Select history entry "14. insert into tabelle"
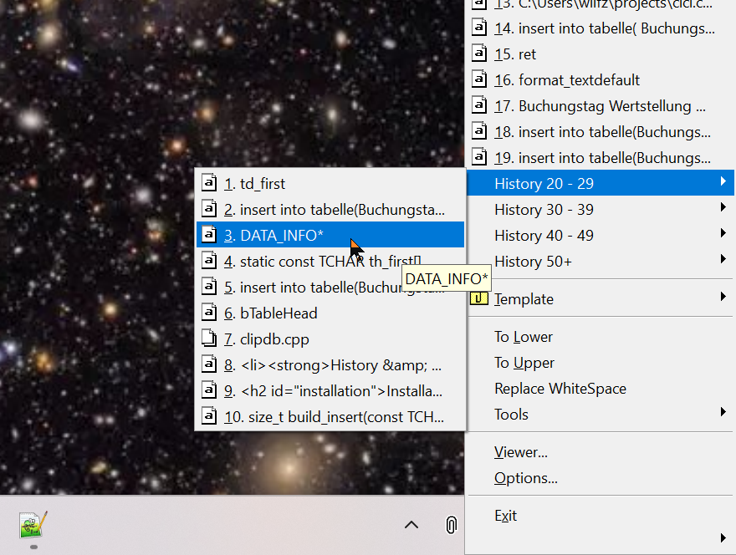The image size is (736, 555). point(585,28)
